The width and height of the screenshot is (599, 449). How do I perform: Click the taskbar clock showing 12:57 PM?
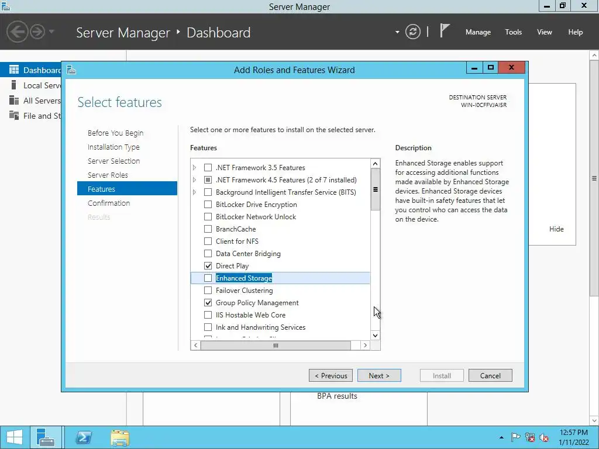pos(573,437)
